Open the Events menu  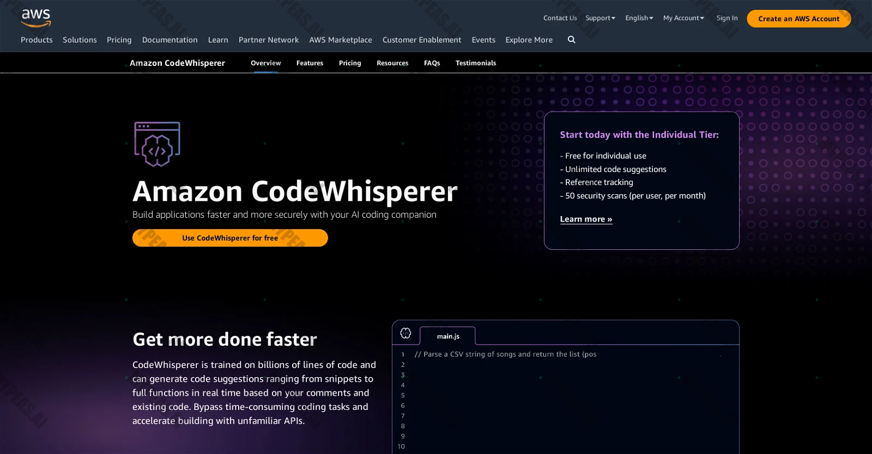tap(483, 40)
